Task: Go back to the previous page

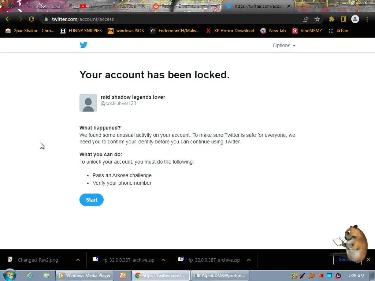Action: (x=8, y=19)
